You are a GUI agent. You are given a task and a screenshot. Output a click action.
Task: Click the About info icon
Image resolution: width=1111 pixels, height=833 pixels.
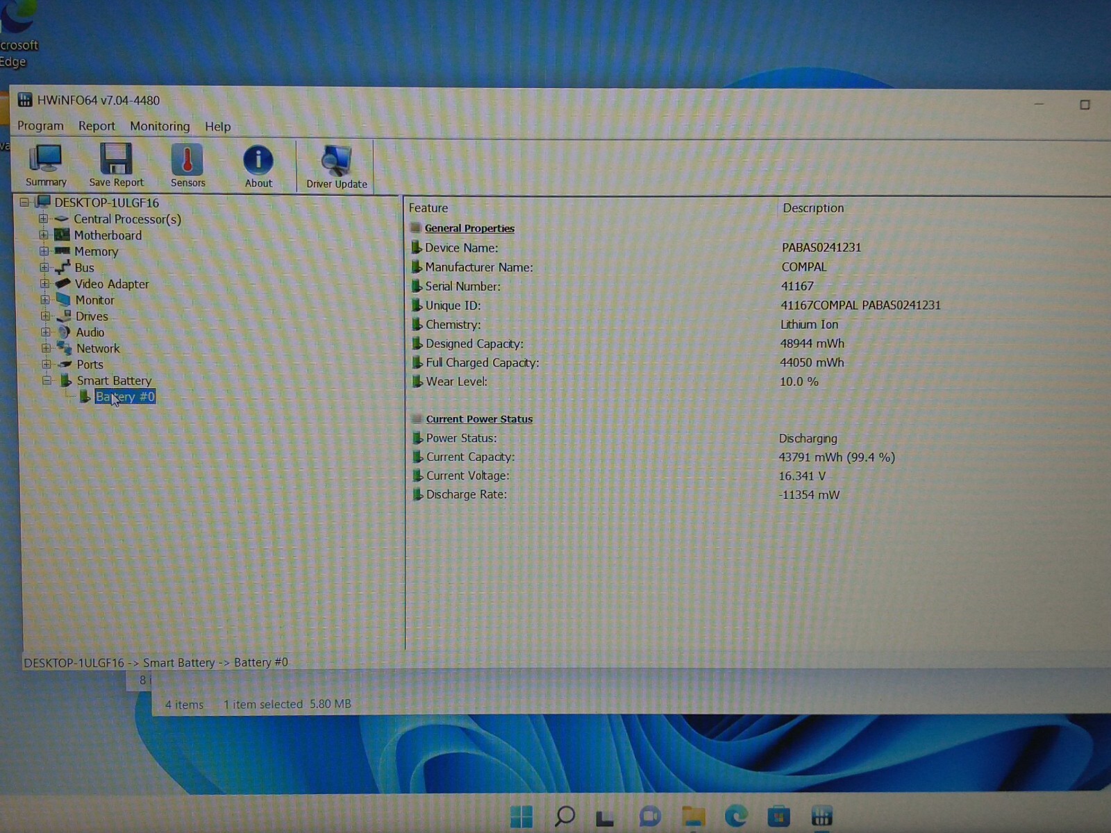click(258, 167)
